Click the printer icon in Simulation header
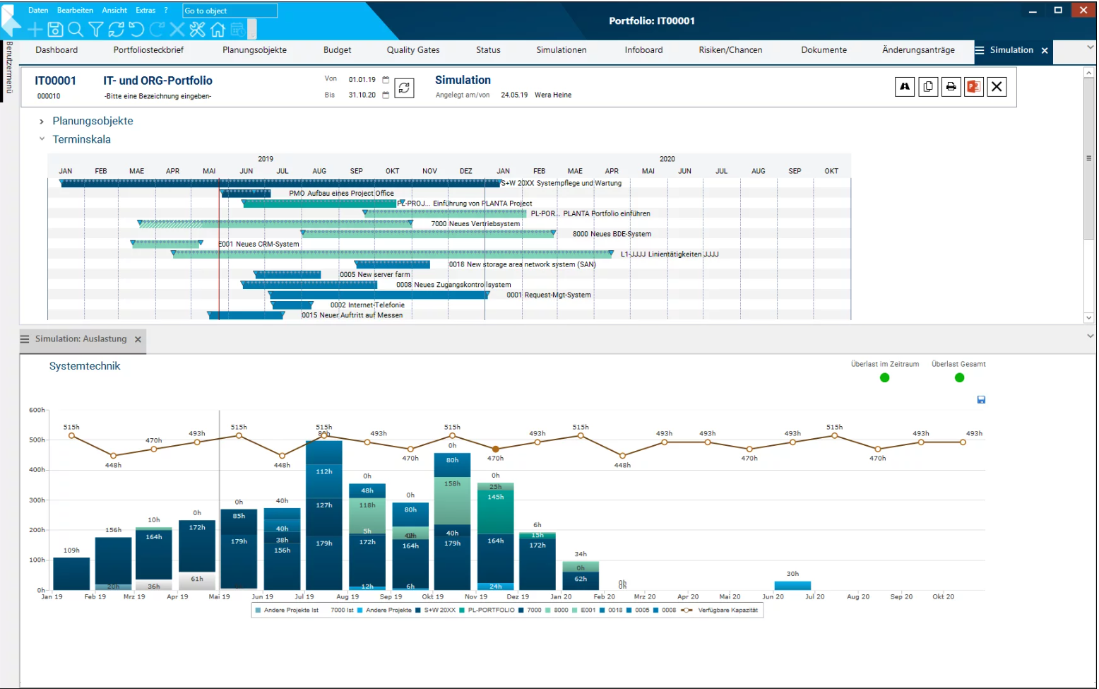 951,87
